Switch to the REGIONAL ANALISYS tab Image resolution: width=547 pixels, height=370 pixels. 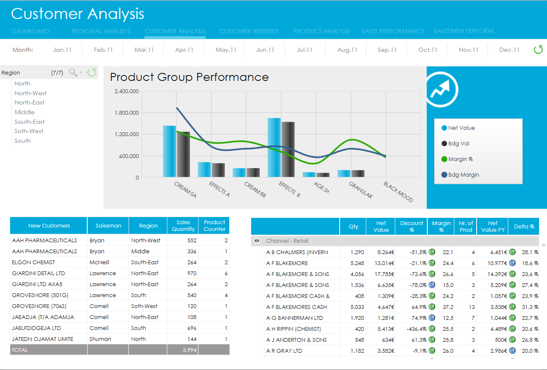point(101,31)
